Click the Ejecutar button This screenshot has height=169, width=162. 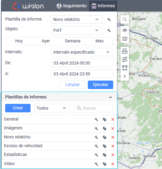click(x=101, y=85)
